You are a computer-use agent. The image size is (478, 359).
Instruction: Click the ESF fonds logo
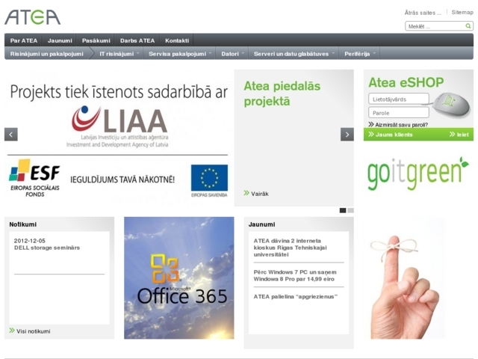pyautogui.click(x=34, y=178)
